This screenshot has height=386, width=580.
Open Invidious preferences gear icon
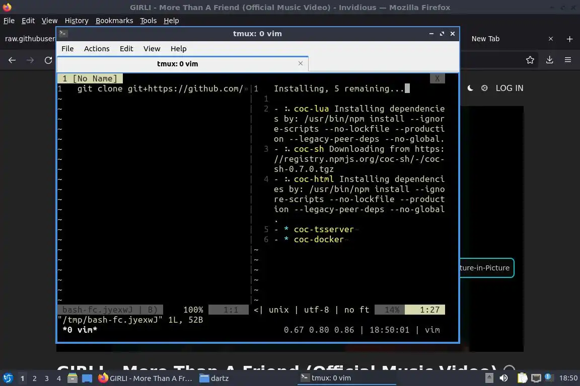(484, 88)
